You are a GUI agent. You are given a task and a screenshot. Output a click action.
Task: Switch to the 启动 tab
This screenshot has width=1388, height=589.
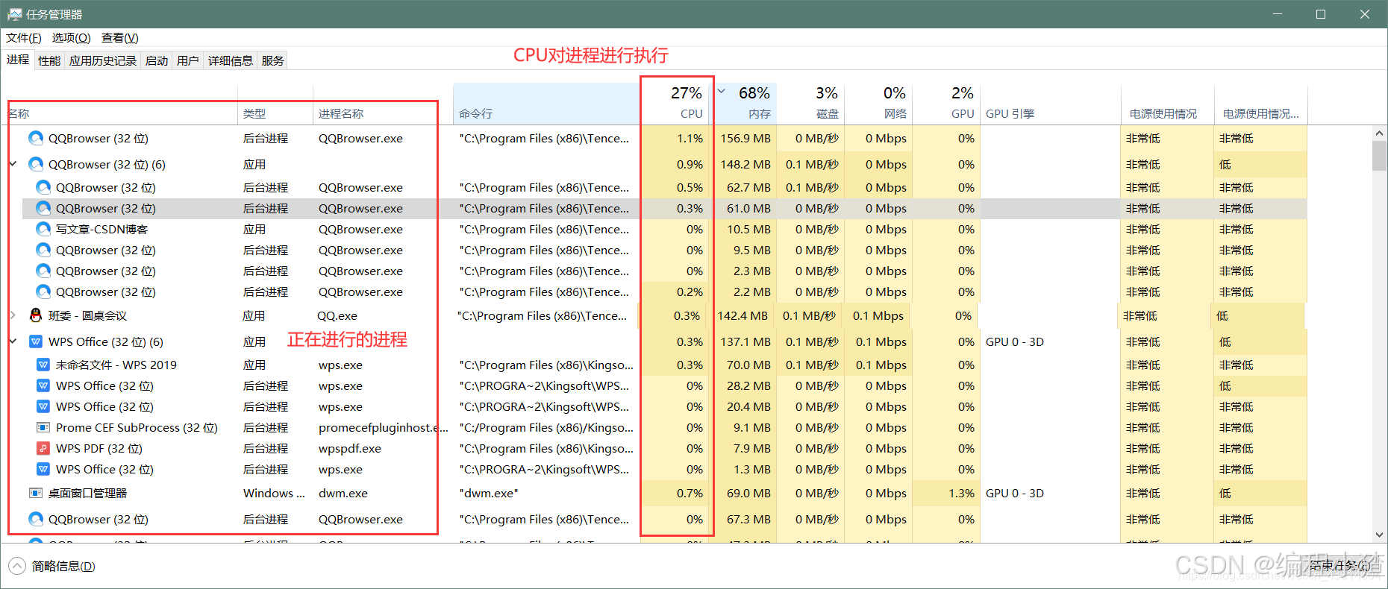157,60
